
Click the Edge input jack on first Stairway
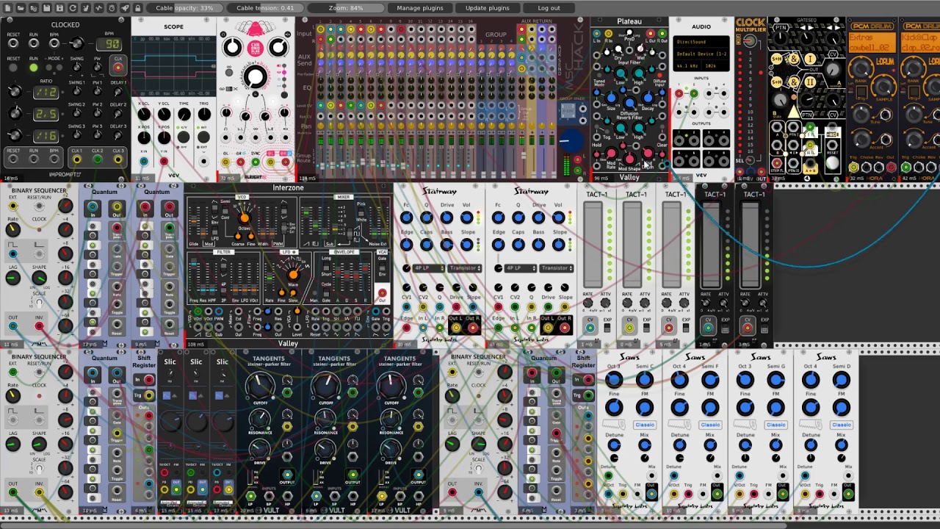click(x=408, y=328)
